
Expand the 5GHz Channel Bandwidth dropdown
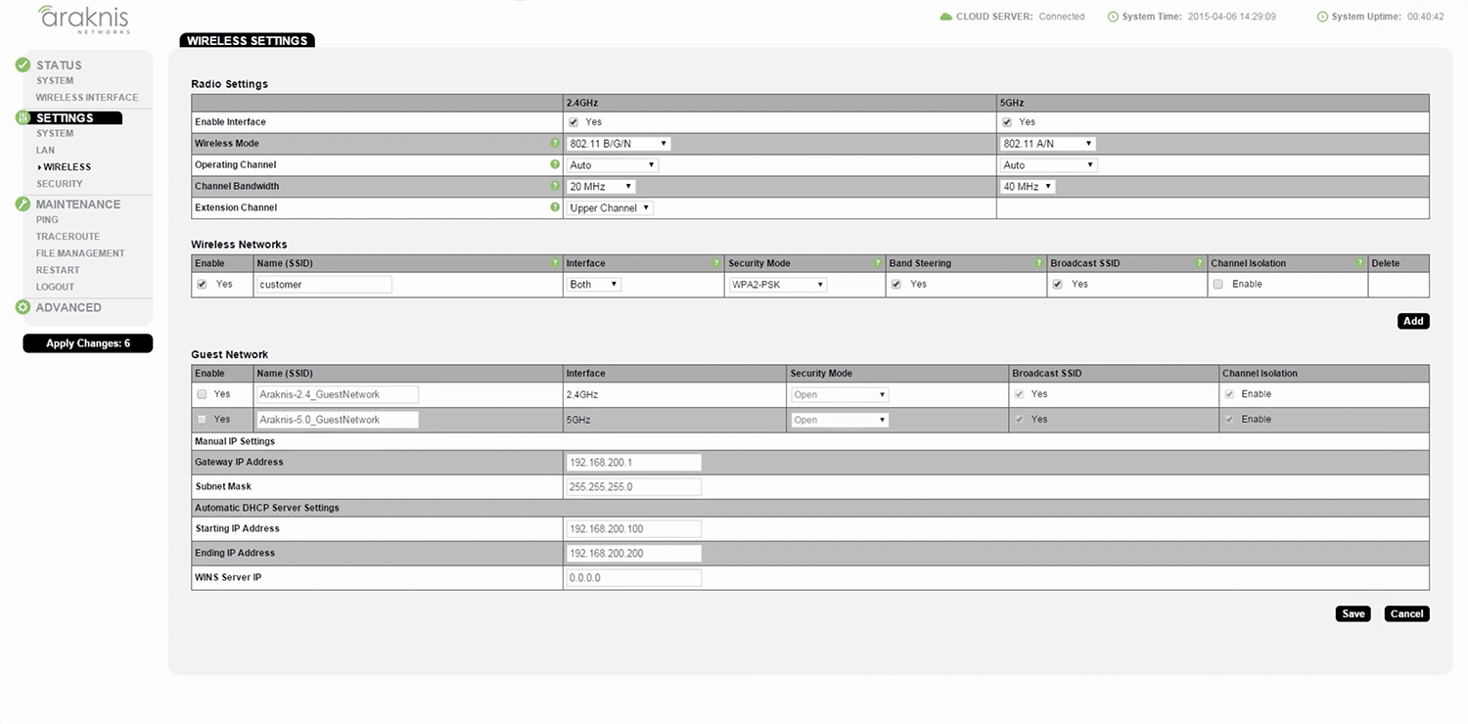tap(1027, 187)
